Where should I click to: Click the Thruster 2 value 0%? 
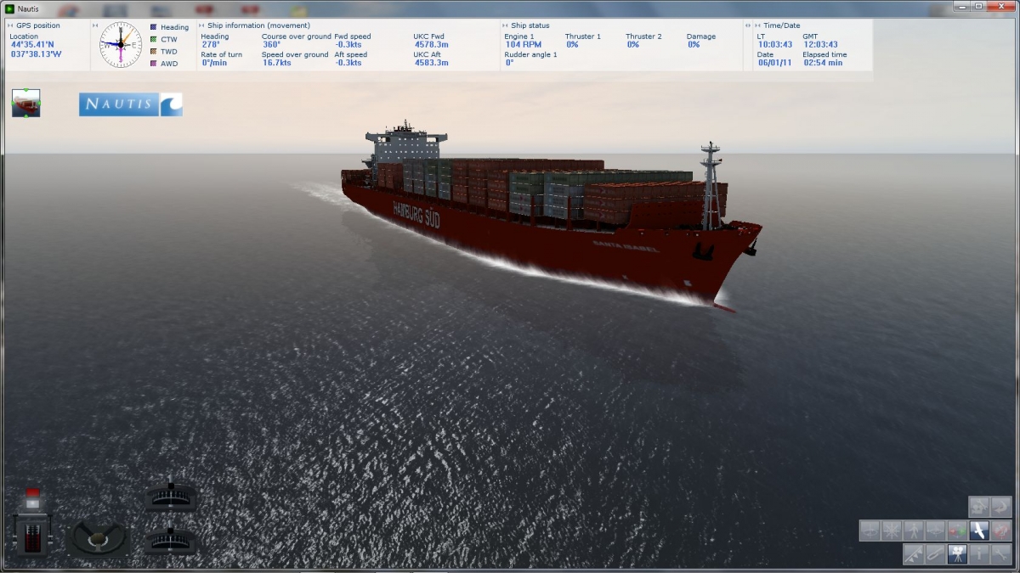(x=633, y=45)
